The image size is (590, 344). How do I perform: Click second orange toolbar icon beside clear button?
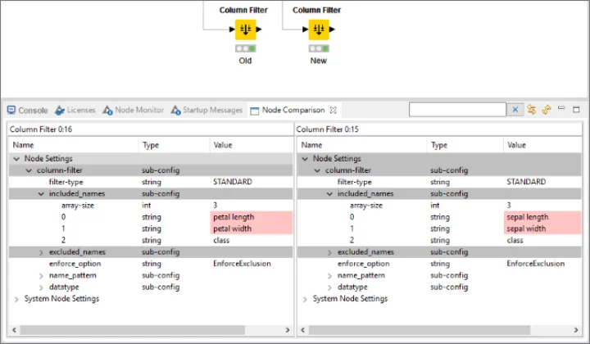pos(546,110)
